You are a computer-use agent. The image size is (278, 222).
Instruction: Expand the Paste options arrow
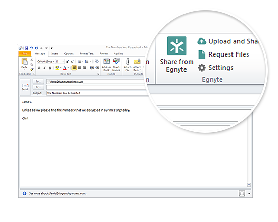[x=24, y=70]
